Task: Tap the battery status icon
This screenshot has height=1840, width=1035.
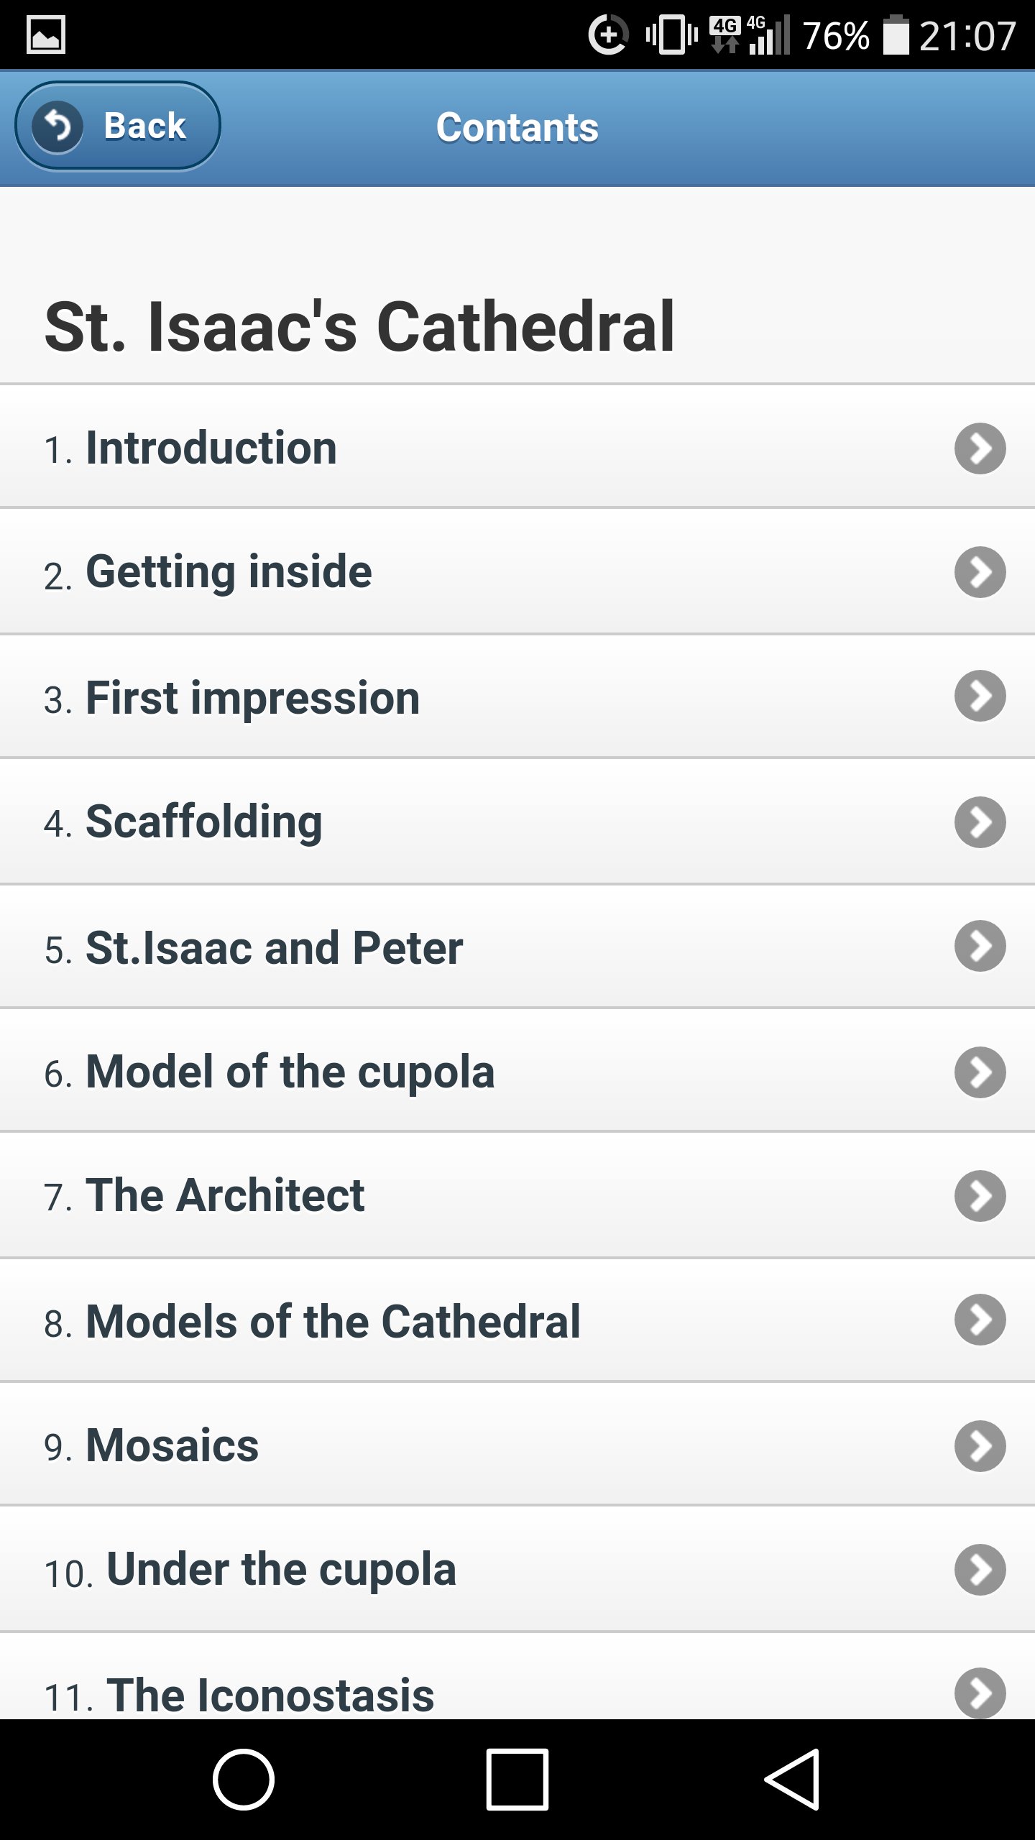Action: [896, 34]
